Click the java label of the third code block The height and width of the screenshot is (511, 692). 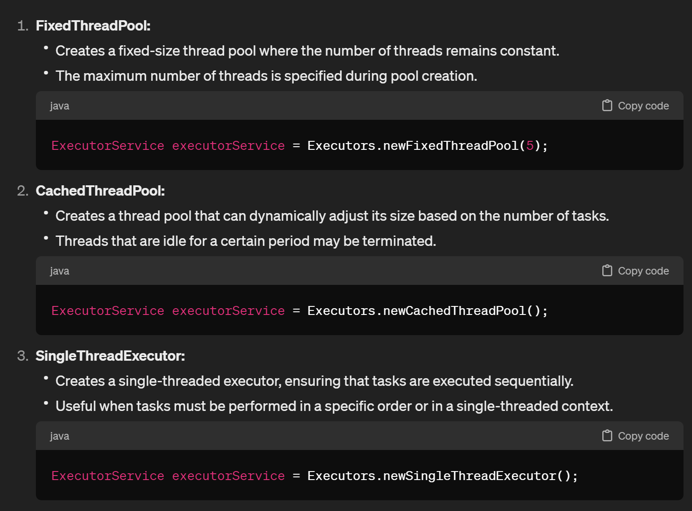[60, 437]
